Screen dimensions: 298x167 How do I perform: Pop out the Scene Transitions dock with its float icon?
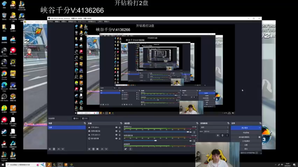228,123
